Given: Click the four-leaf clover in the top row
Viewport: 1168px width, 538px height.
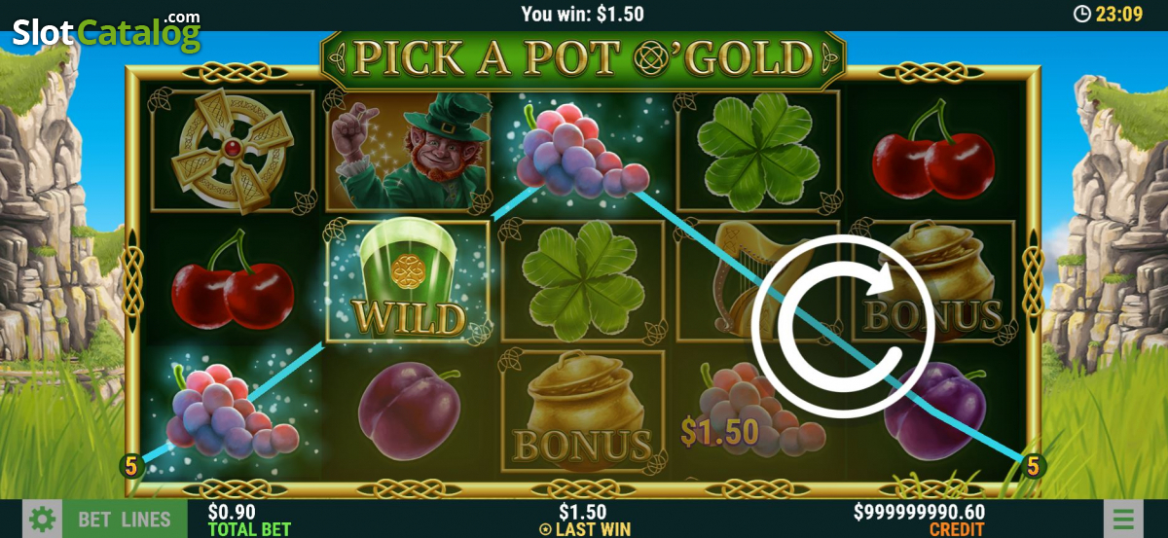Looking at the screenshot, I should click(757, 151).
